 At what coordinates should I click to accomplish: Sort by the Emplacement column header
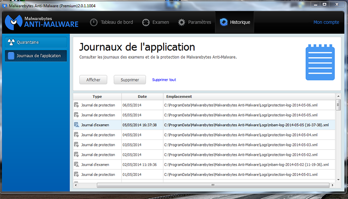coord(249,96)
